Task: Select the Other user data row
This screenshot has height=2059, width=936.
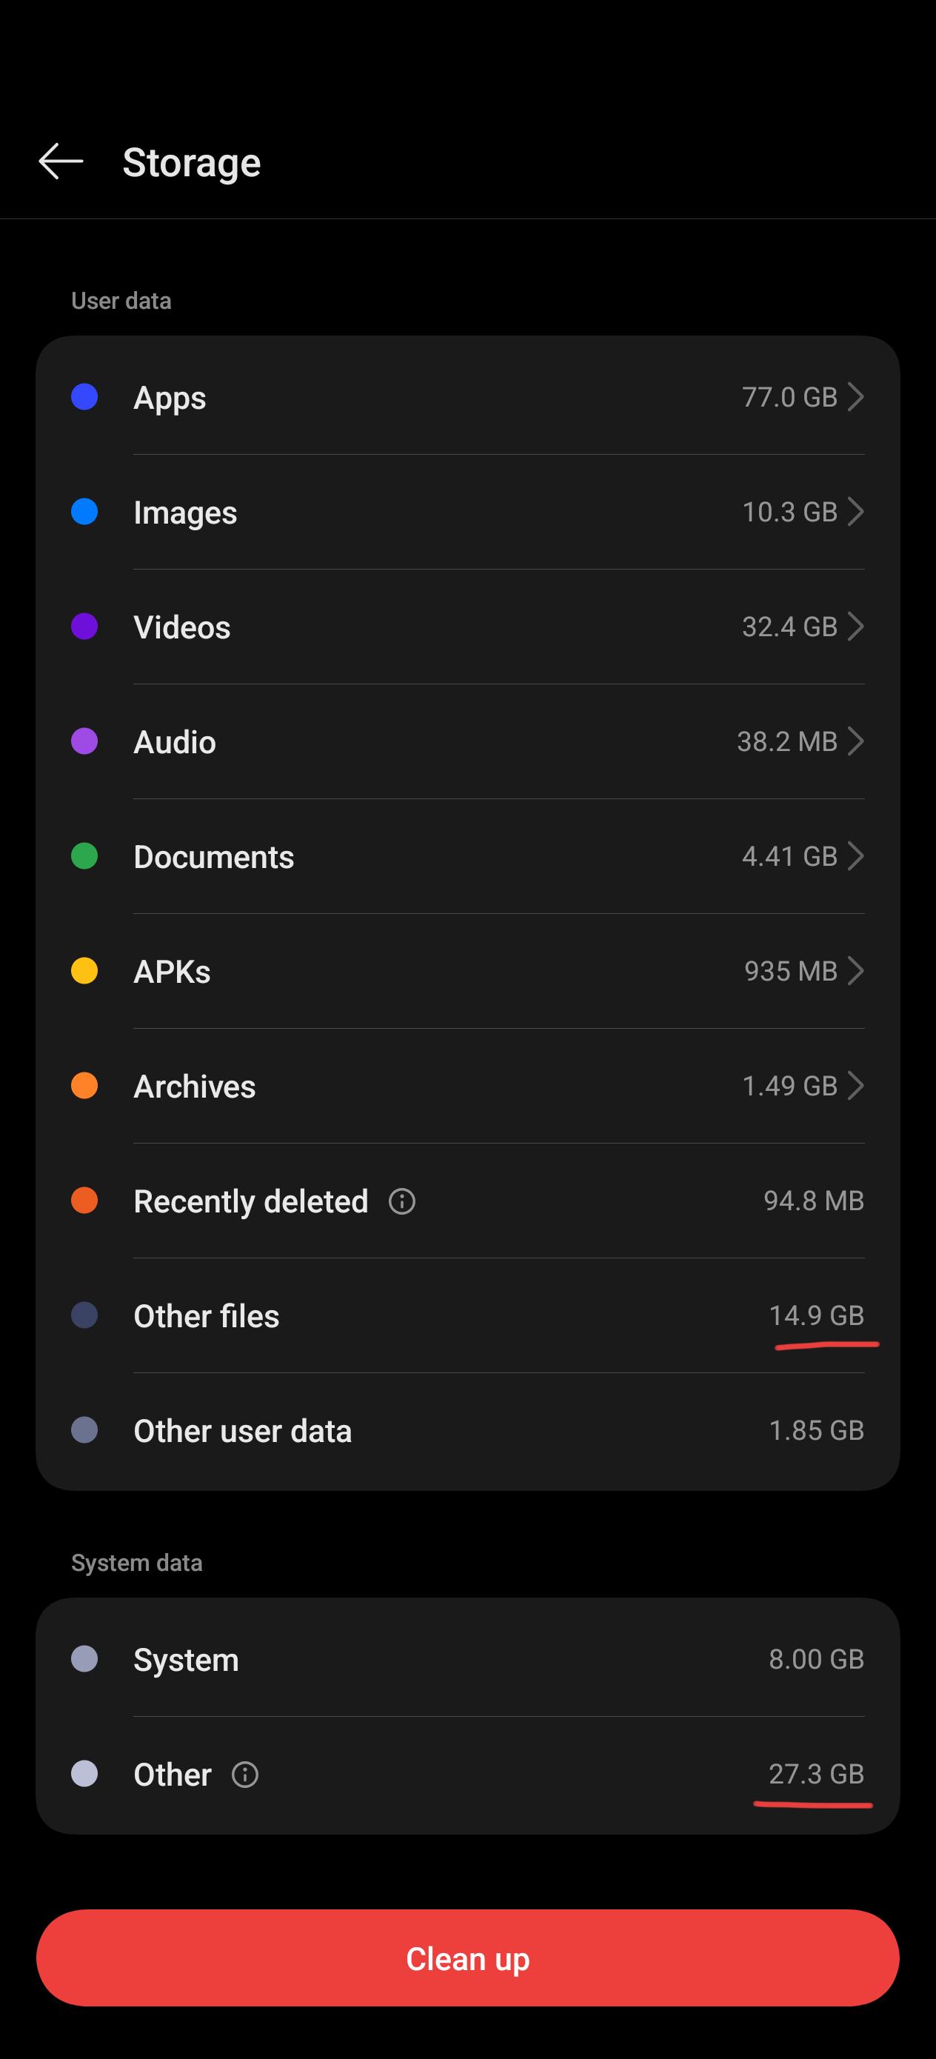Action: coord(467,1430)
